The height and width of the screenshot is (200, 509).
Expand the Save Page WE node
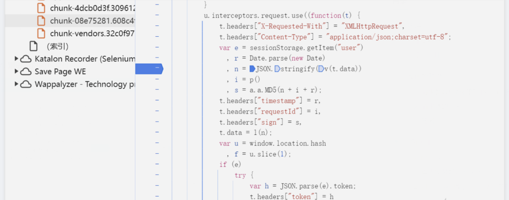(16, 71)
